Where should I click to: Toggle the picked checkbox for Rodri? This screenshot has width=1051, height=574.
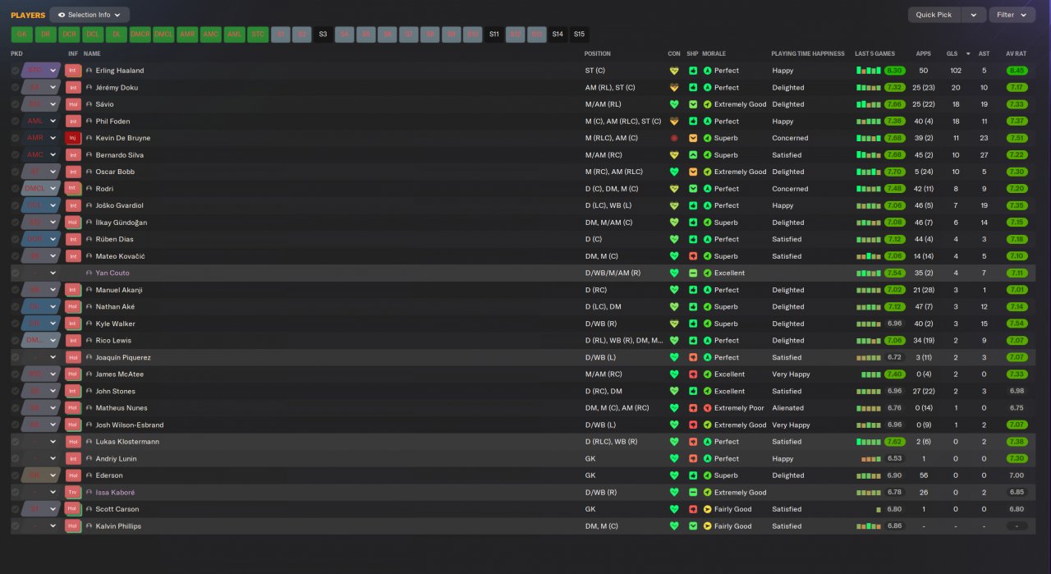coord(16,189)
